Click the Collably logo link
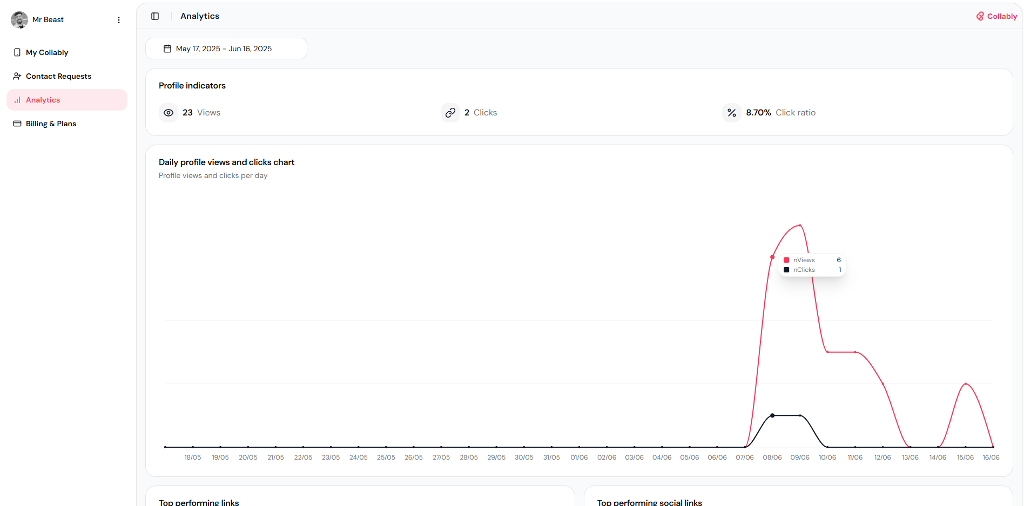1024x506 pixels. (996, 16)
